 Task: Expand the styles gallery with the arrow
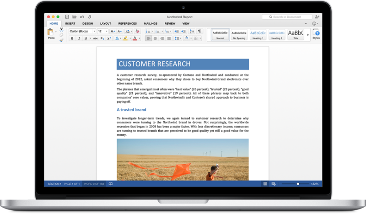coord(308,35)
